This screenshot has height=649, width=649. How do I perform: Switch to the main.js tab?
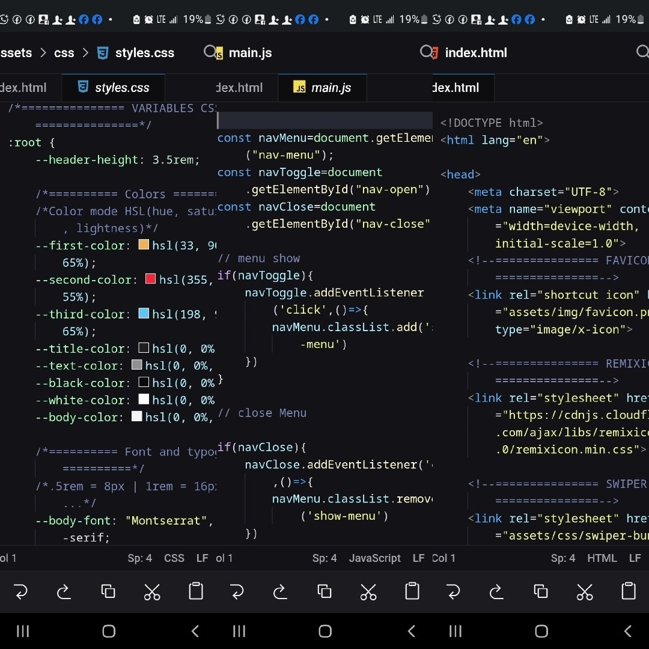tap(322, 87)
